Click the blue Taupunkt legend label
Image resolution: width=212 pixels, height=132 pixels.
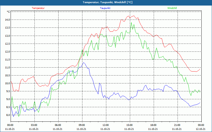click(105, 8)
